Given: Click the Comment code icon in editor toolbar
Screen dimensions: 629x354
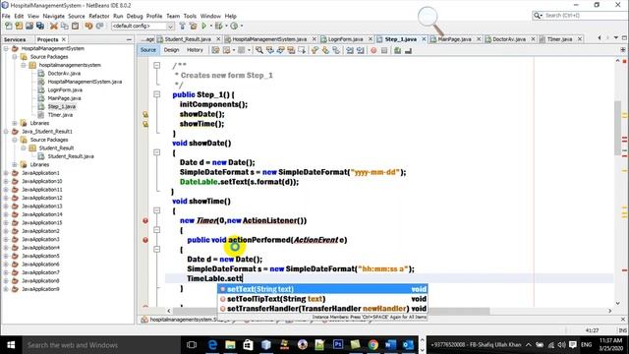Looking at the screenshot, I should [x=397, y=50].
